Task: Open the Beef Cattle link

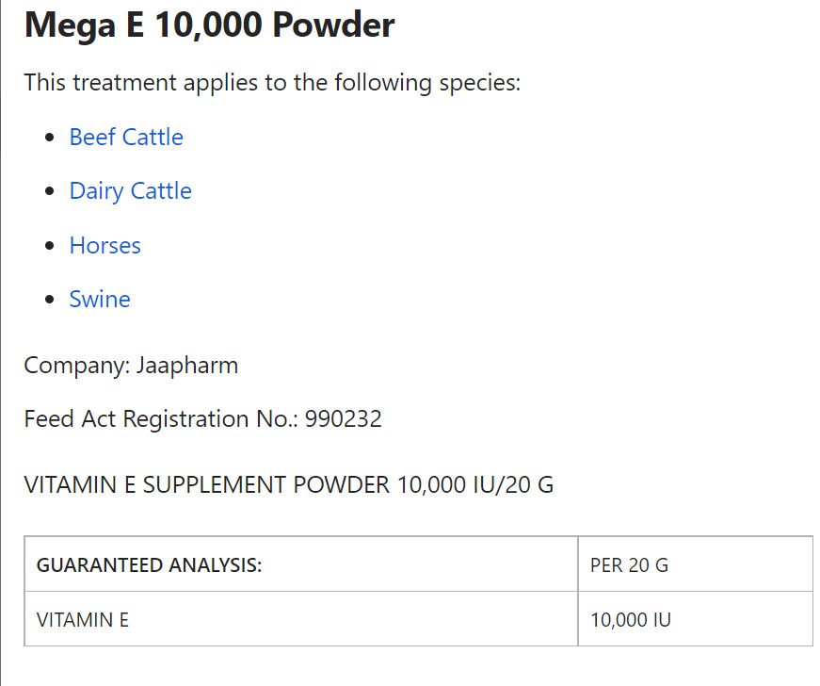Action: pyautogui.click(x=126, y=138)
